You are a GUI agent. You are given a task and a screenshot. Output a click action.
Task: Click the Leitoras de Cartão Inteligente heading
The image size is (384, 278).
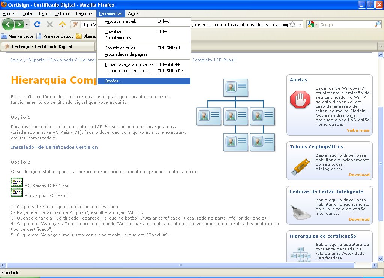pos(327,191)
